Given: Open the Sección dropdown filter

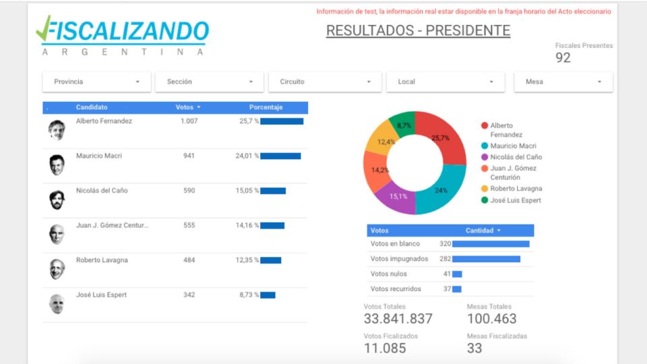Looking at the screenshot, I should point(209,82).
